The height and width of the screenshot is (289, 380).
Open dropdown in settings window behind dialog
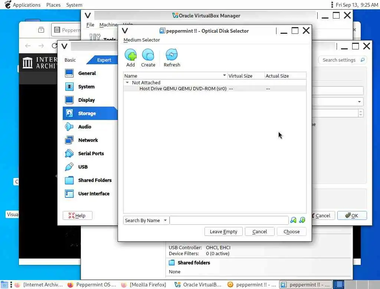click(359, 102)
